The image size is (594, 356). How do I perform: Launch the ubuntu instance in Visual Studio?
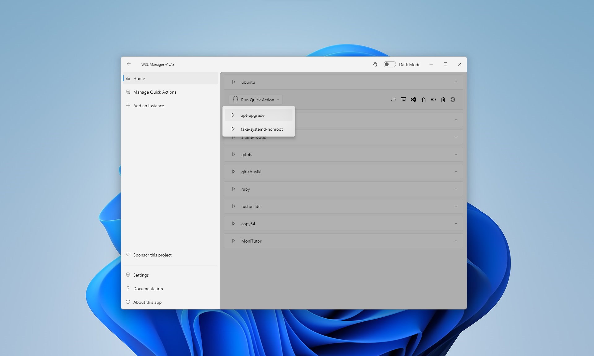pos(413,100)
